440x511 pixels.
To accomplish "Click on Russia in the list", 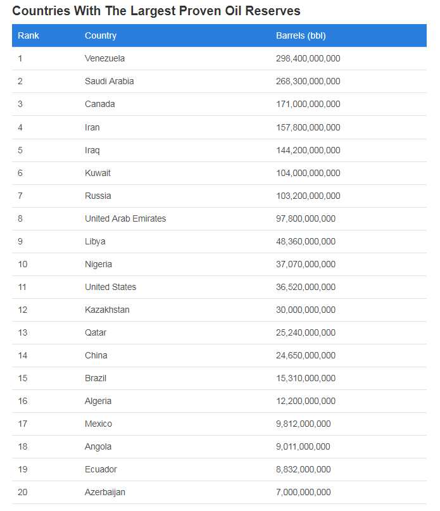I will 98,196.
